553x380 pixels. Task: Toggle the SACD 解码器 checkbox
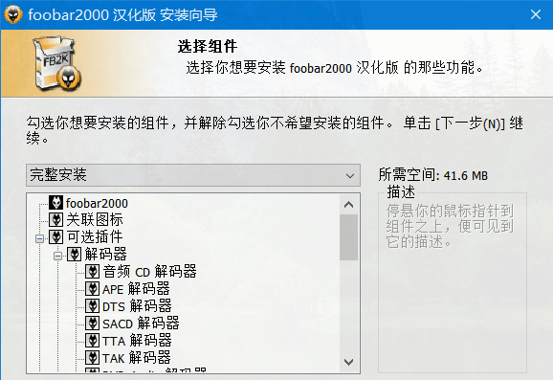(93, 324)
